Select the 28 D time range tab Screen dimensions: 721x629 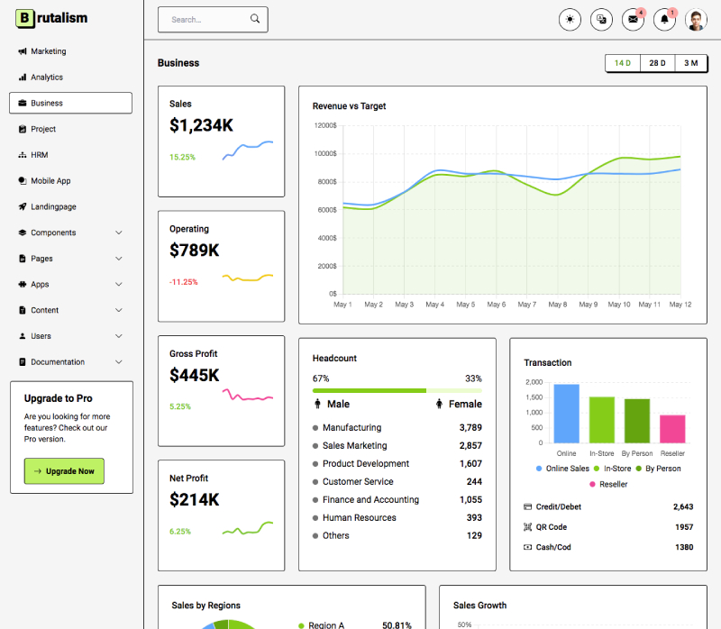(x=657, y=63)
